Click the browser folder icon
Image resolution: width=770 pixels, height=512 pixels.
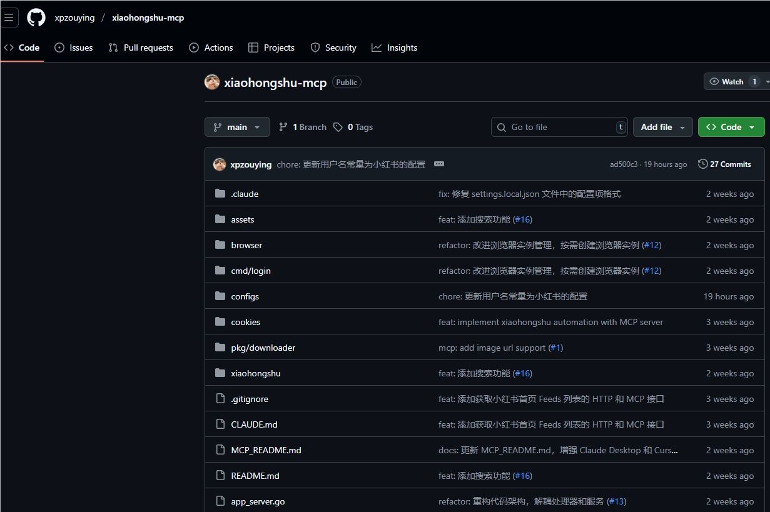click(x=220, y=245)
